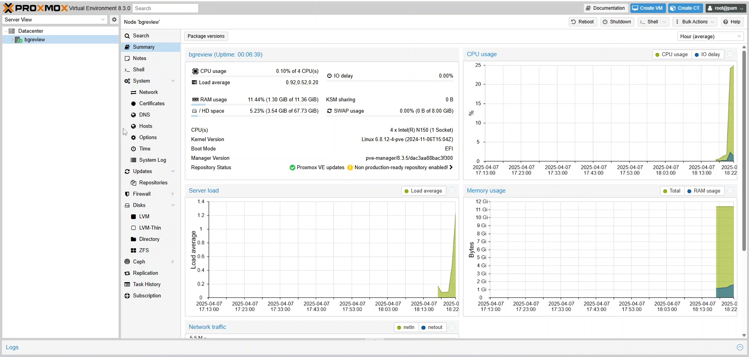Click the Certificates badge icon
This screenshot has width=749, height=357.
(x=133, y=104)
